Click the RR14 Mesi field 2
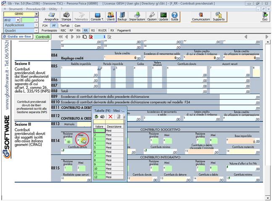The height and width of the screenshot is (201, 272). [82, 141]
